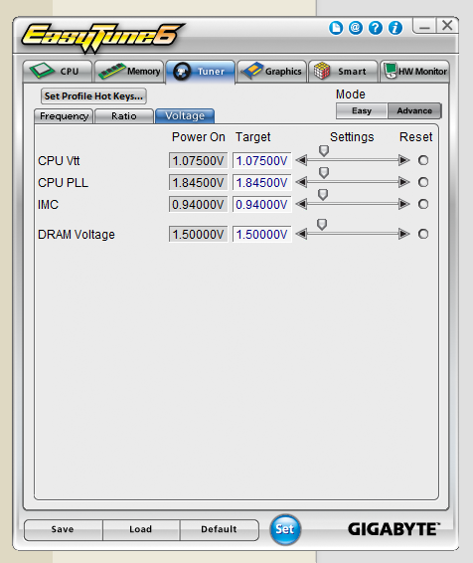Go to the Graphics tab
Image resolution: width=473 pixels, height=563 pixels.
[271, 71]
